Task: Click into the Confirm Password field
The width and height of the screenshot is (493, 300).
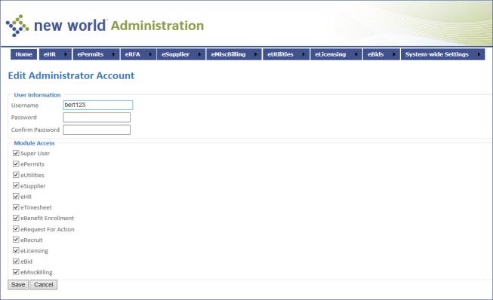Action: pos(97,130)
